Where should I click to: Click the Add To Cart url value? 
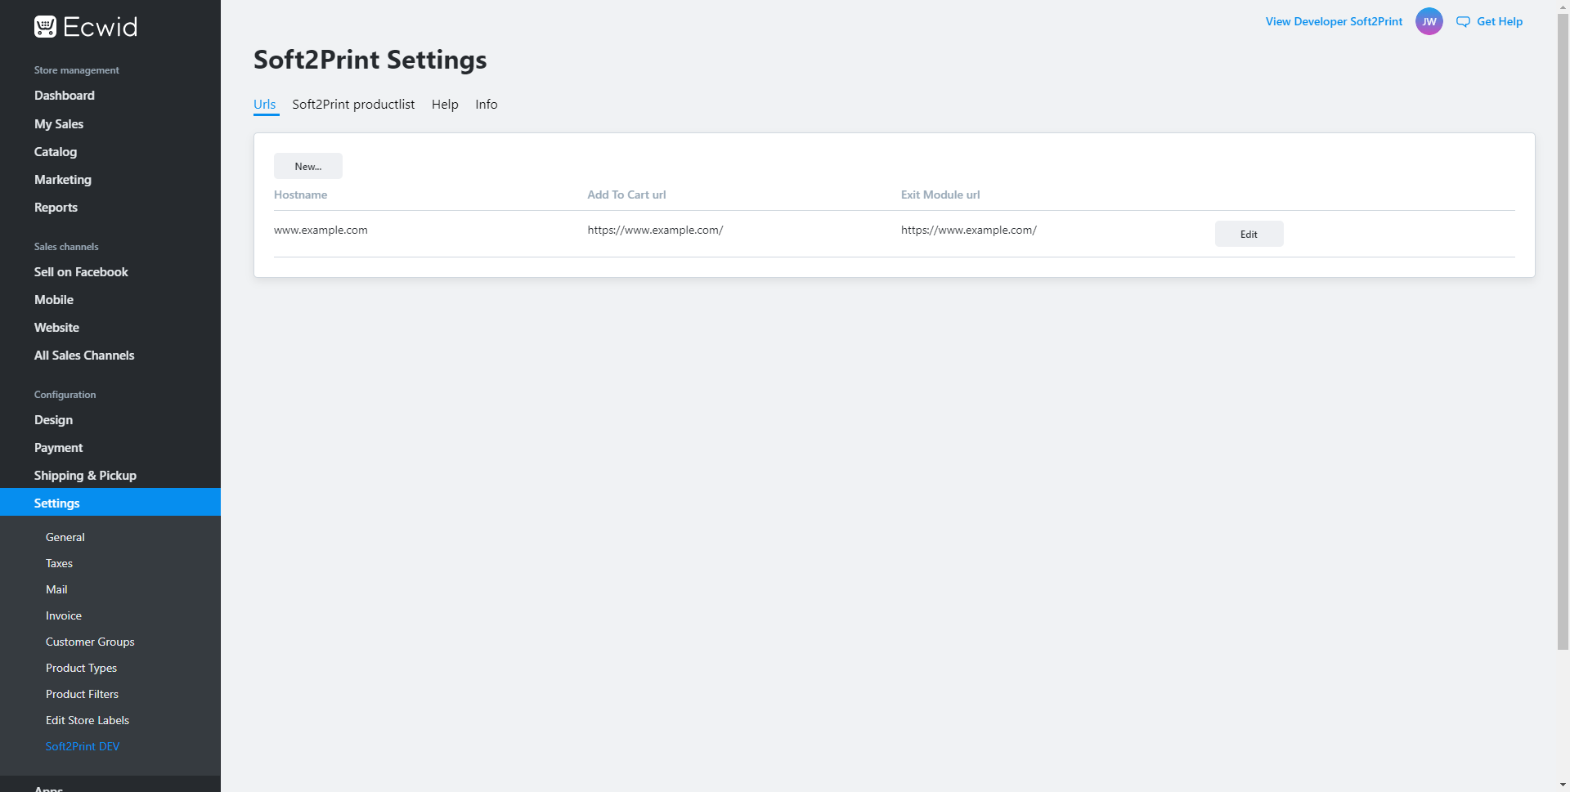pos(655,230)
